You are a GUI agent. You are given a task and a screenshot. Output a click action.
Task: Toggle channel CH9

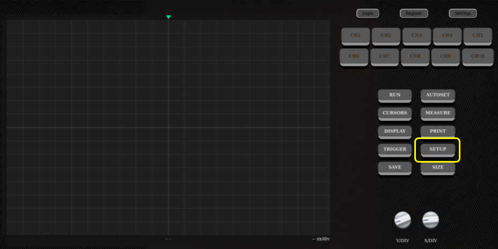point(445,57)
